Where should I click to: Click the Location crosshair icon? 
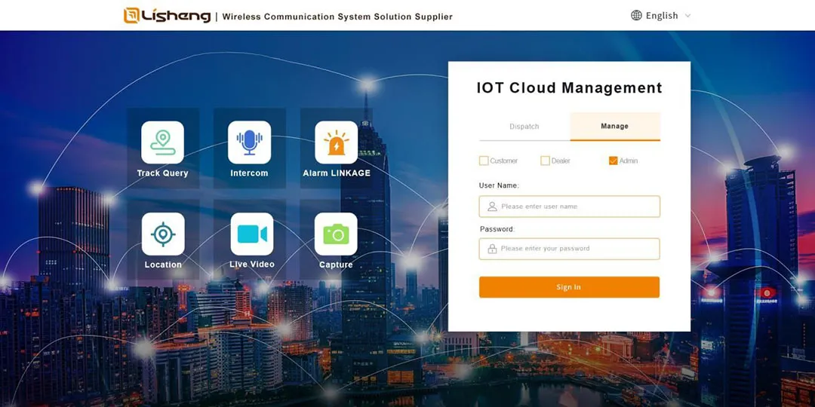click(x=163, y=234)
